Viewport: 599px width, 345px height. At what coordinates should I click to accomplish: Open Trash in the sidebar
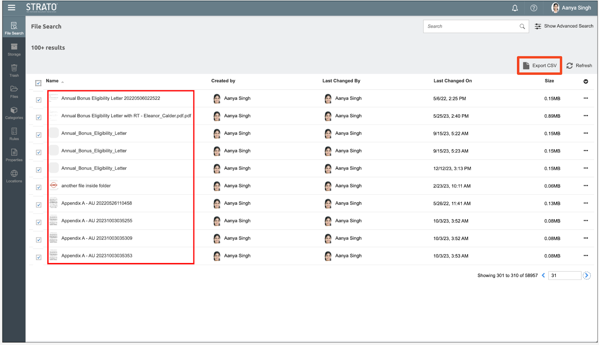[14, 71]
